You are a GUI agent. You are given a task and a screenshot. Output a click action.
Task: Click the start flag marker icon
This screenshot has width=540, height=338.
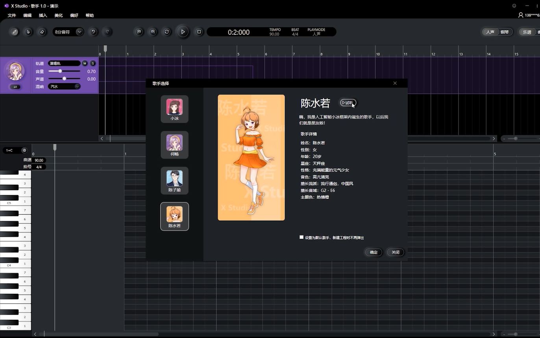coord(139,32)
